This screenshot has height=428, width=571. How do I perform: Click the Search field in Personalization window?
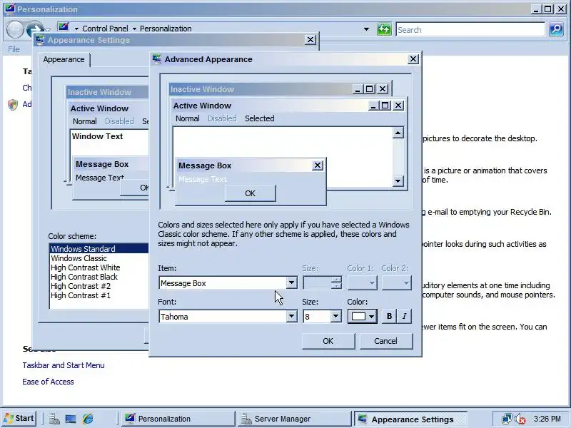[x=470, y=29]
